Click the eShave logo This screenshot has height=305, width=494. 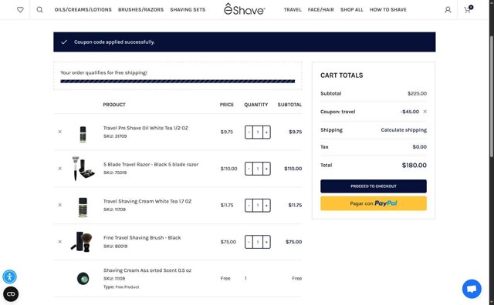pyautogui.click(x=245, y=9)
